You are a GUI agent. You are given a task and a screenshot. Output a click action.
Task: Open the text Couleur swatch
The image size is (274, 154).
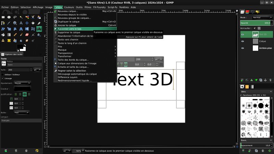(22, 89)
